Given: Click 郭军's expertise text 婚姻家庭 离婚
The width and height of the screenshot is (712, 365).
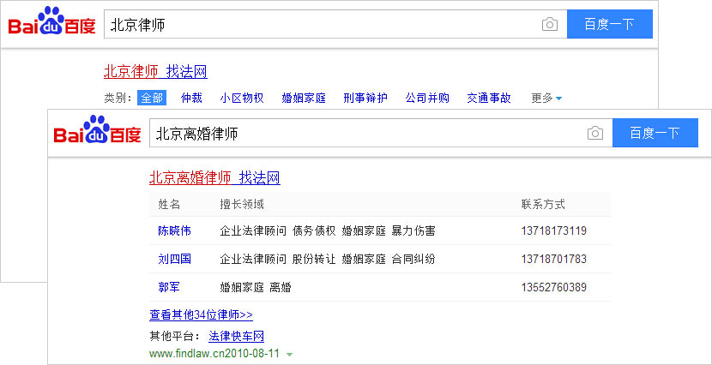Looking at the screenshot, I should pyautogui.click(x=255, y=287).
